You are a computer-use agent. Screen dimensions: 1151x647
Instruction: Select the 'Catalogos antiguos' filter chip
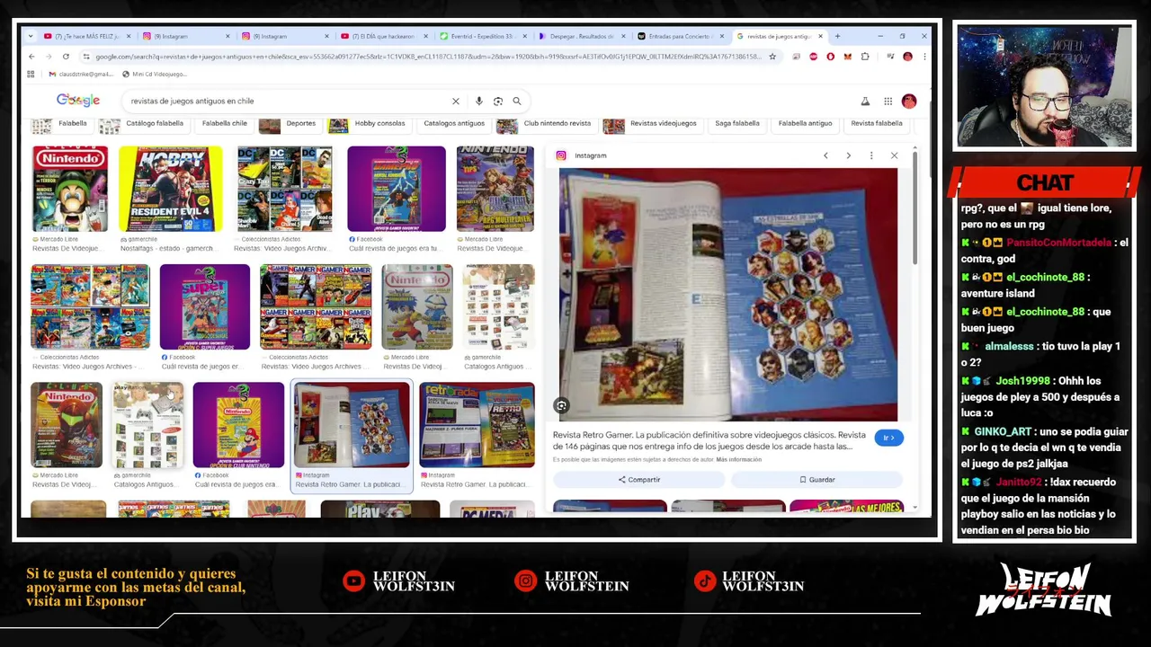coord(454,124)
